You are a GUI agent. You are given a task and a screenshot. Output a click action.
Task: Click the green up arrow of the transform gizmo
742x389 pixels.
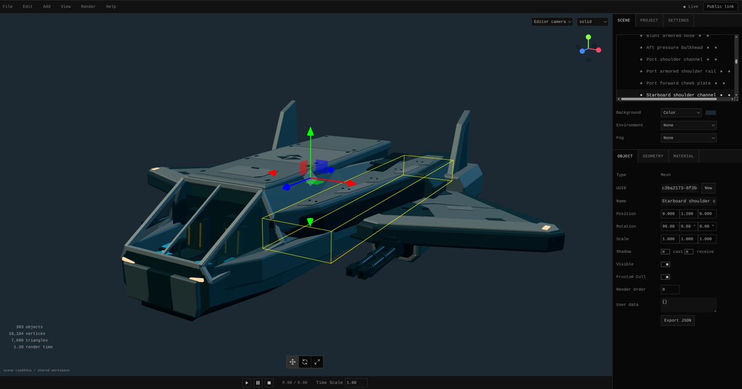point(311,131)
